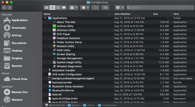This screenshot has height=107, width=195.
Task: Select the AVB Audio Configuration icon
Action: tap(50, 74)
